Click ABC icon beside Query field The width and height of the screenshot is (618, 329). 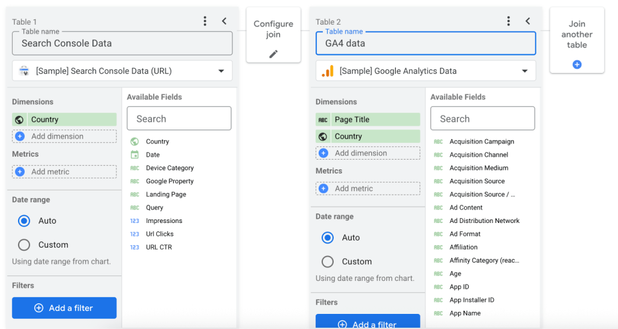135,208
